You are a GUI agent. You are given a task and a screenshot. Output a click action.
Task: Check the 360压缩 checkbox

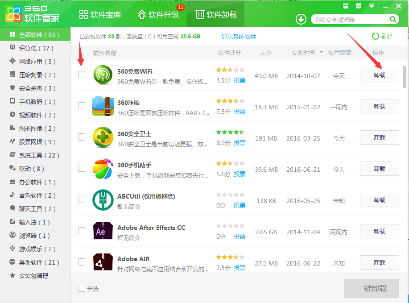click(82, 106)
